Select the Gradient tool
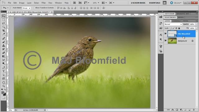Screen dimensions: 199x112 click(3, 56)
